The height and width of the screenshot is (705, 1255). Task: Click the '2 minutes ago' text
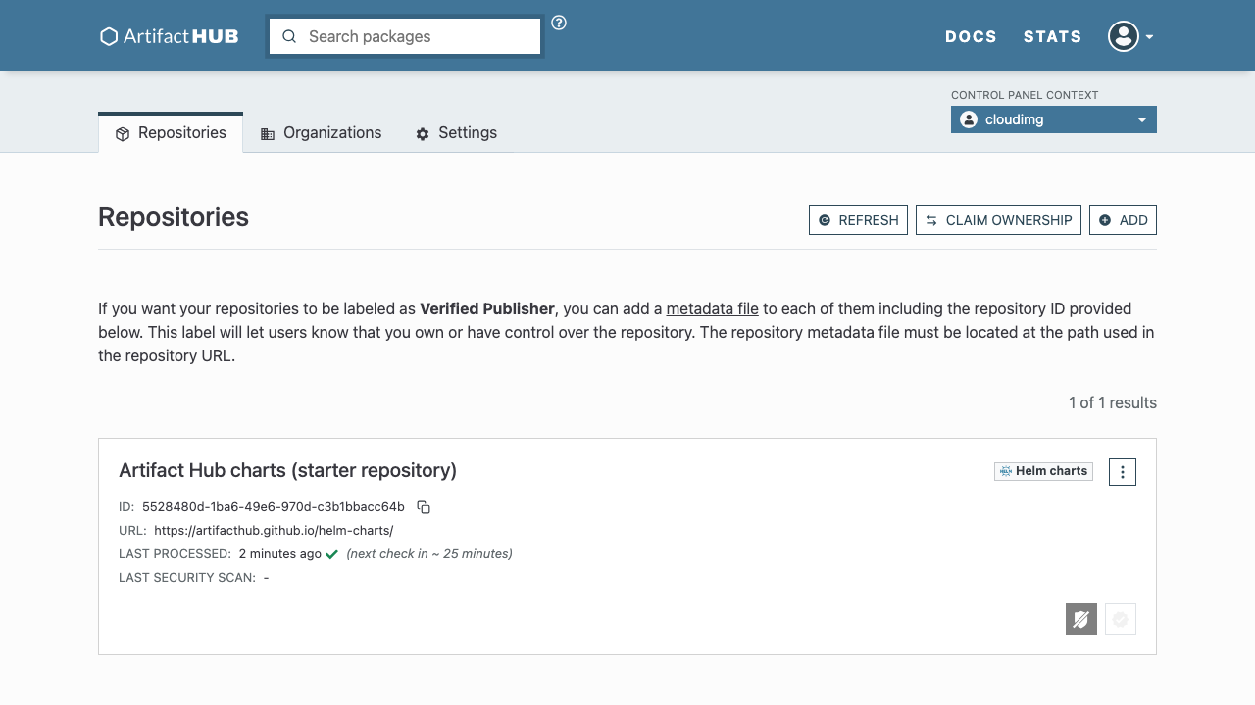pos(280,554)
